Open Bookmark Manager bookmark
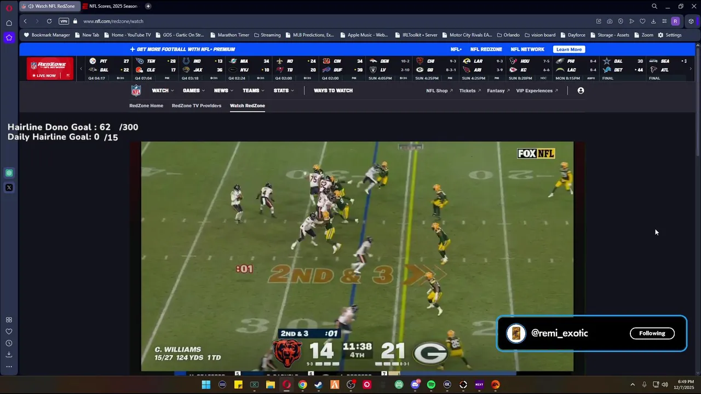 [x=47, y=35]
